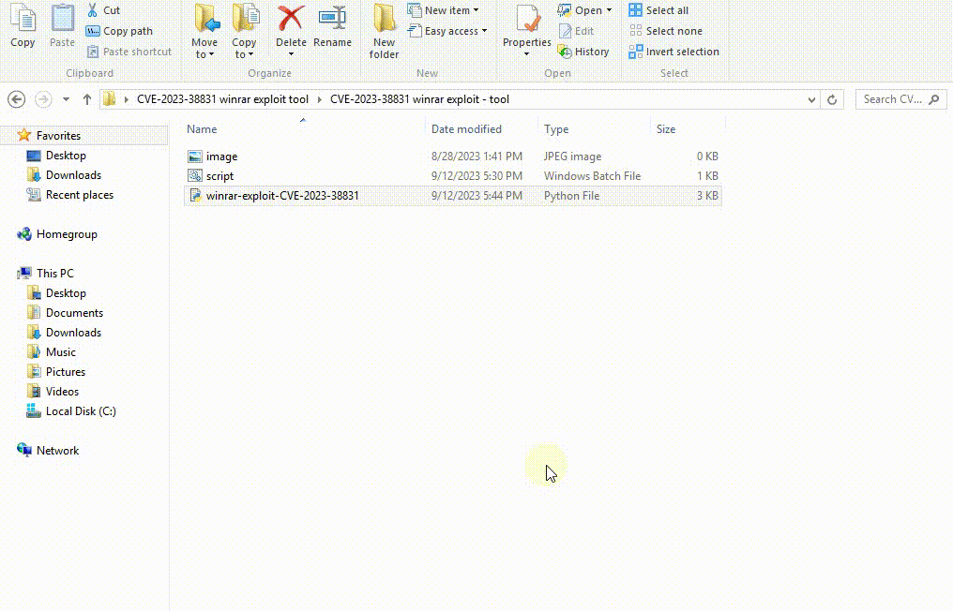953x611 pixels.
Task: Select all items via the ribbon
Action: (x=658, y=10)
